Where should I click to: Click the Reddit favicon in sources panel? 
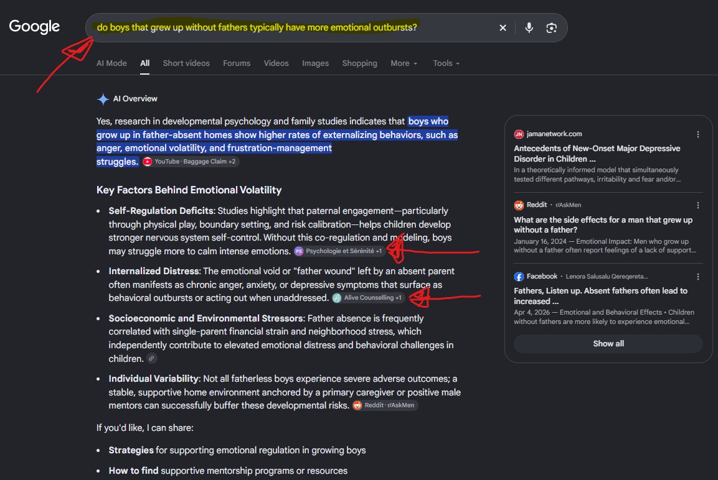tap(519, 205)
